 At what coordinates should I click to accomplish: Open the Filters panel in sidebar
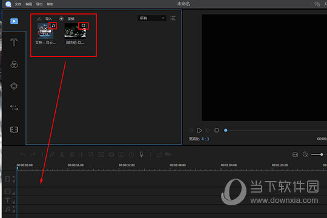(14, 64)
